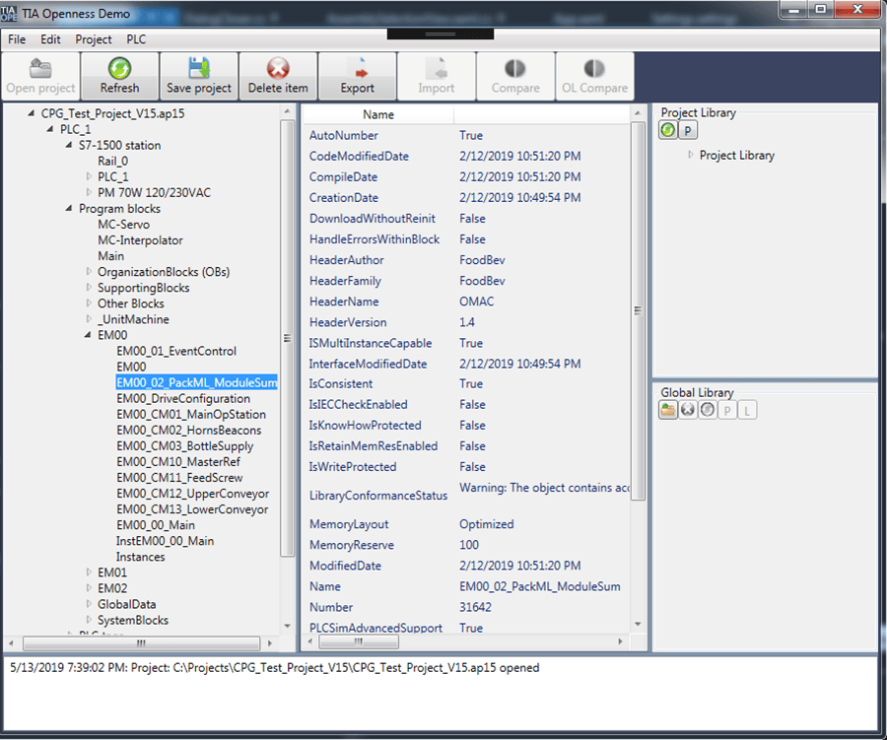Viewport: 887px width, 740px height.
Task: Click the Compare toolbar button
Action: click(x=515, y=77)
